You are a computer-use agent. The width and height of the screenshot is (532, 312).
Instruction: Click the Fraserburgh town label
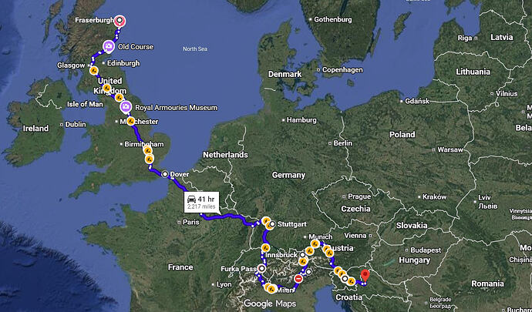click(94, 20)
